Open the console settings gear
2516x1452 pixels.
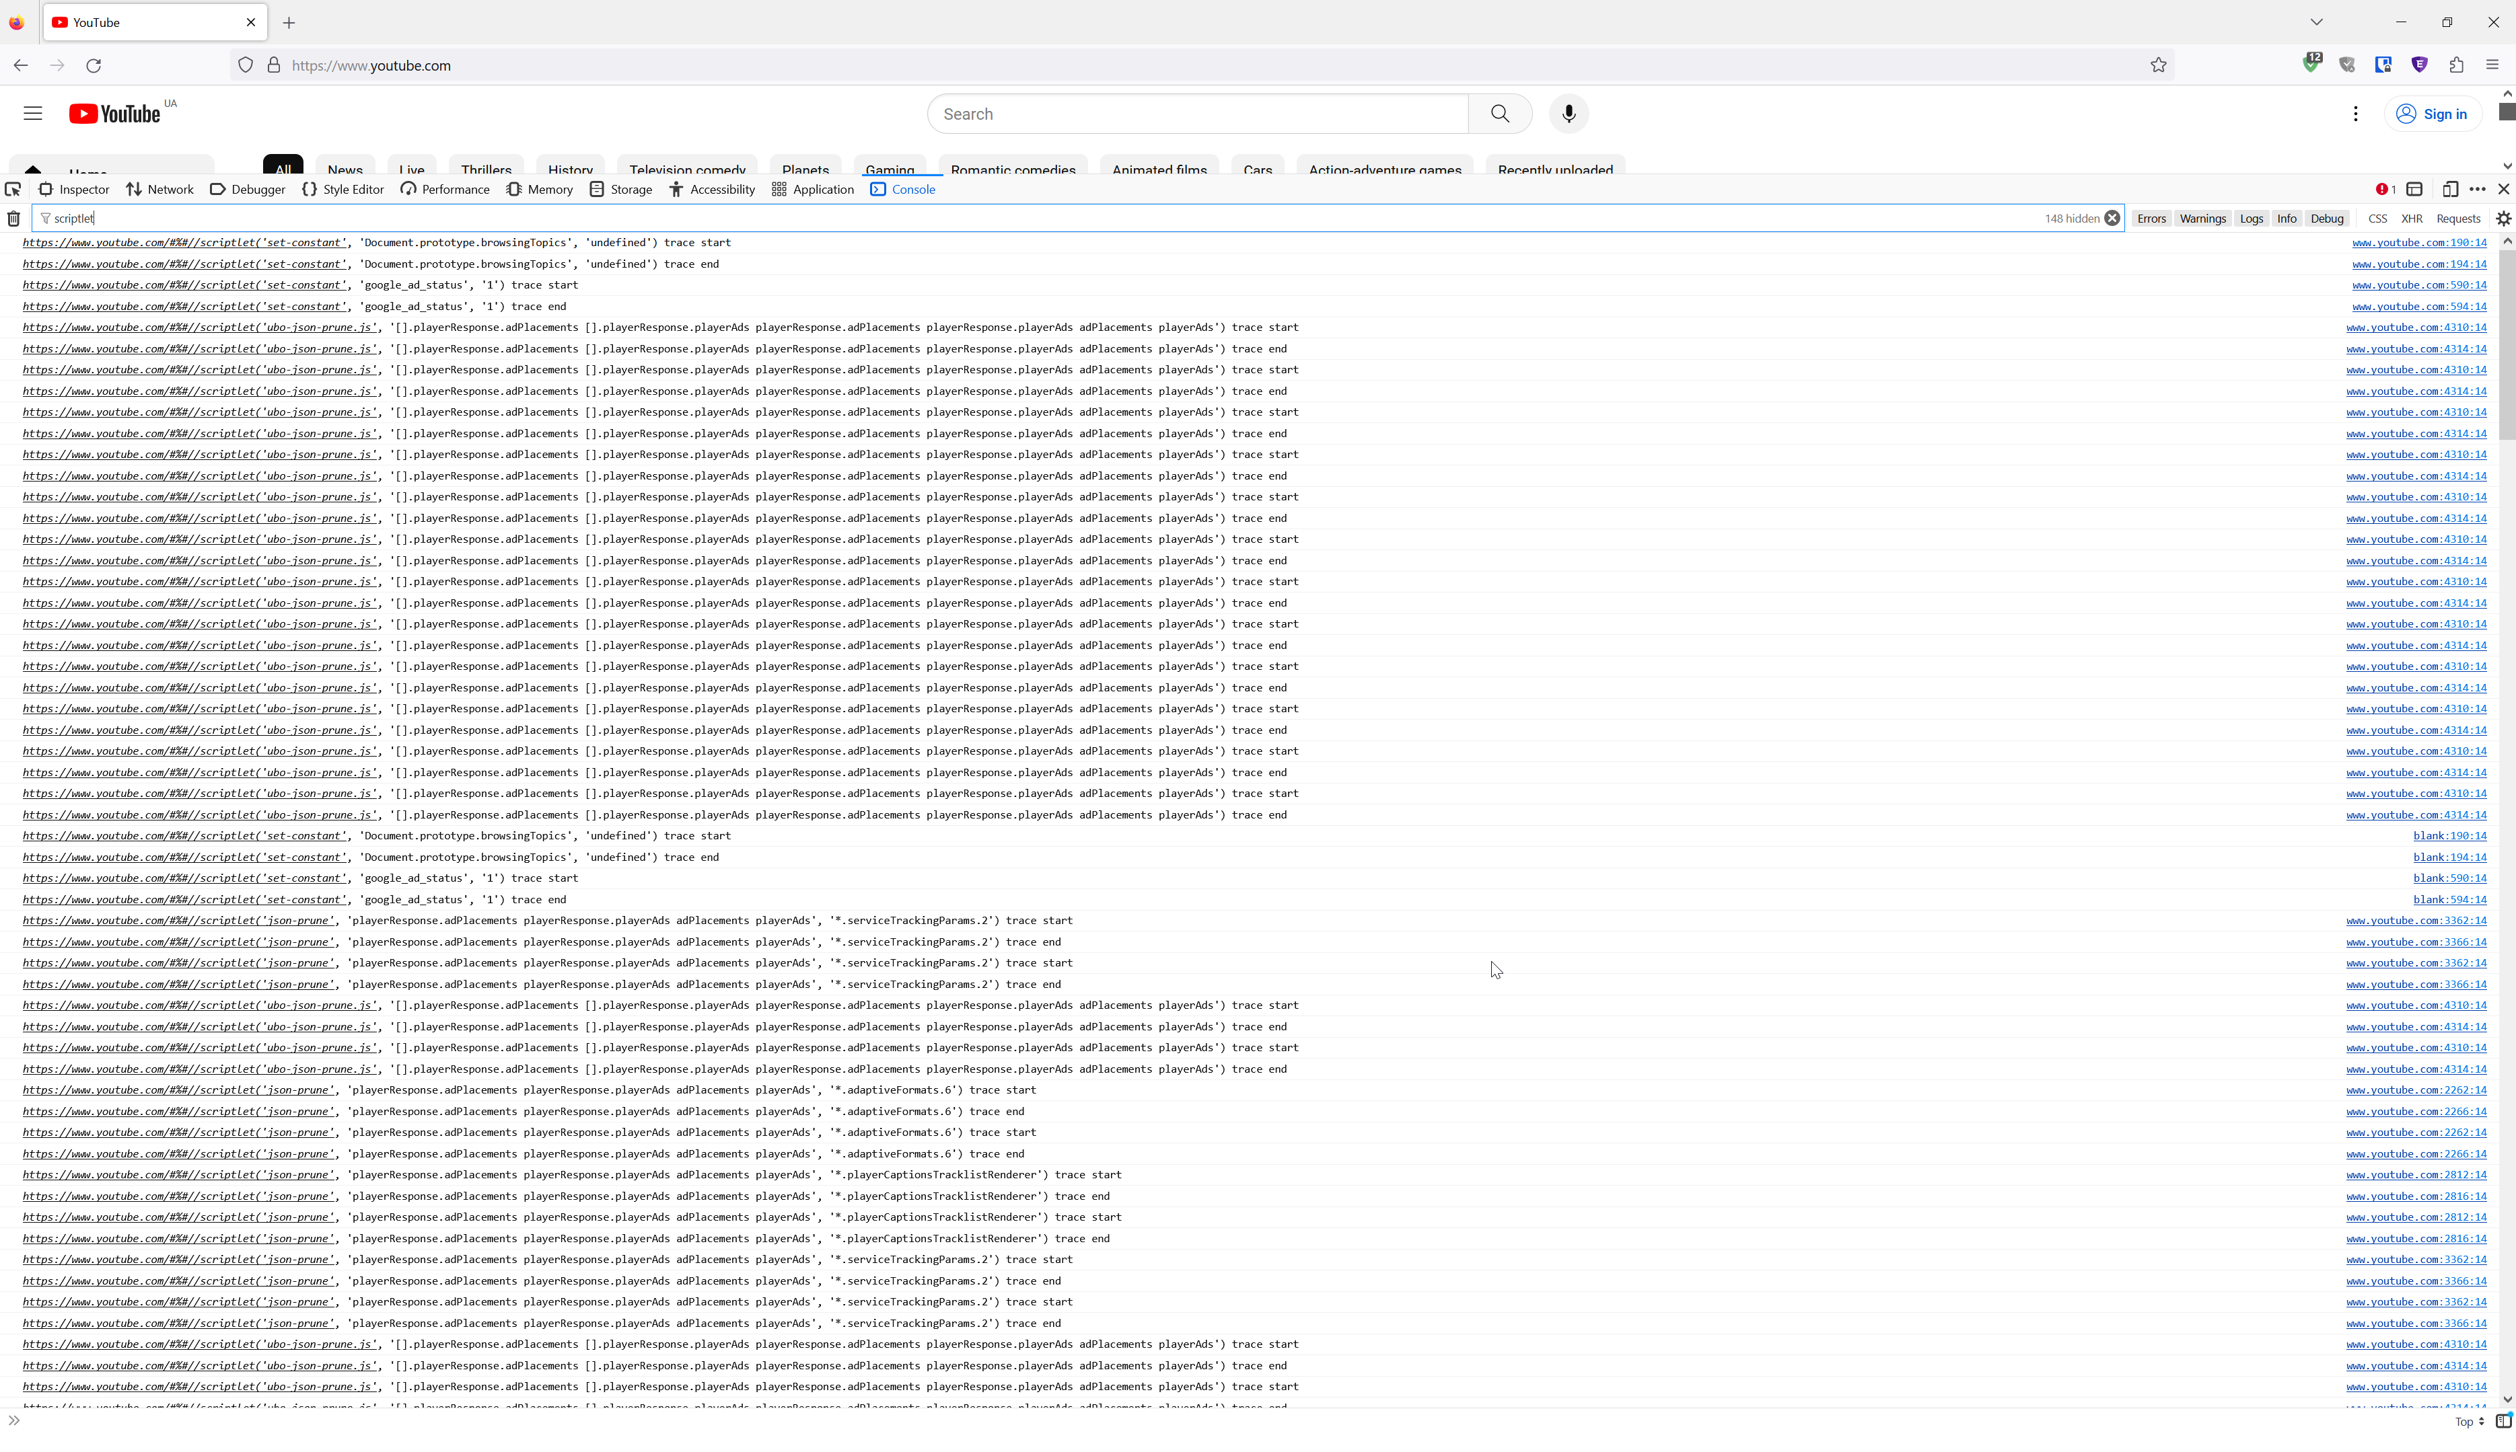coord(2504,219)
